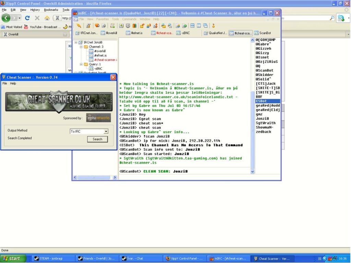The height and width of the screenshot is (263, 351).
Task: Click chat scrollbar down arrow
Action: (252, 172)
